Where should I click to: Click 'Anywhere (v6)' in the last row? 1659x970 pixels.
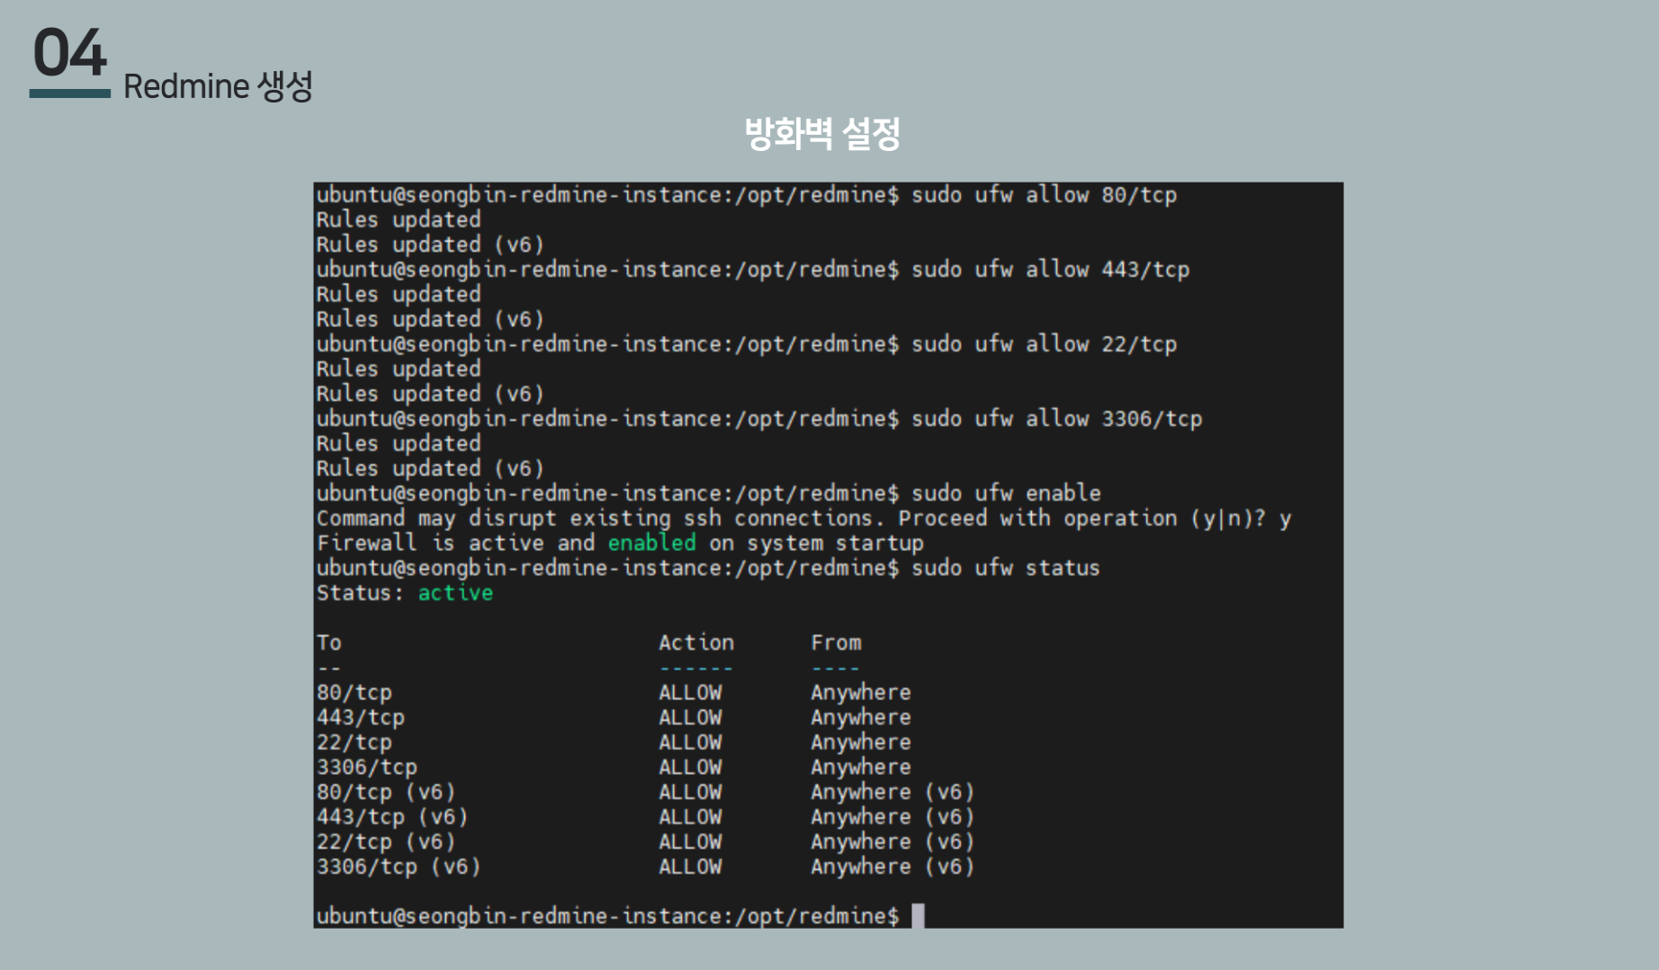point(892,867)
